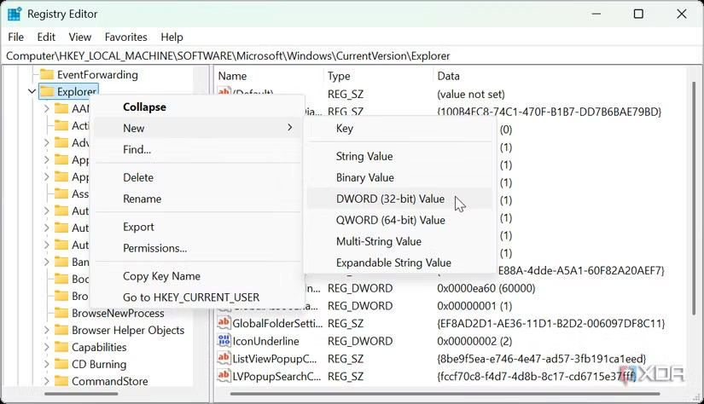Image resolution: width=704 pixels, height=404 pixels.
Task: Choose String Value in New submenu
Action: coord(364,156)
